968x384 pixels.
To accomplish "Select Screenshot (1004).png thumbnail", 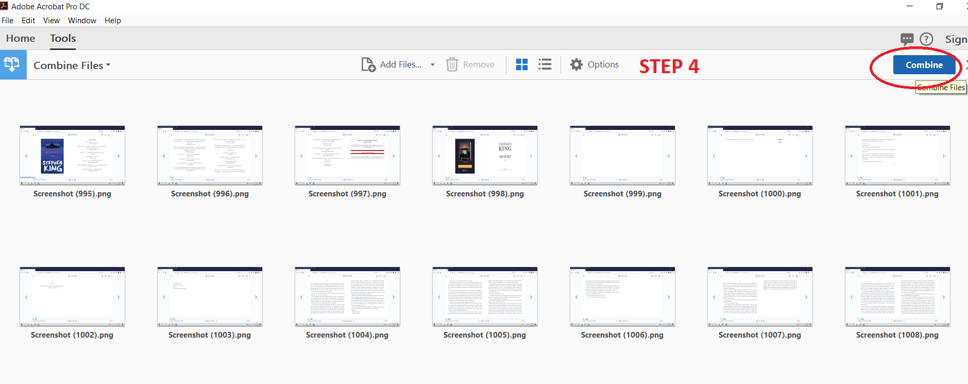I will 347,297.
